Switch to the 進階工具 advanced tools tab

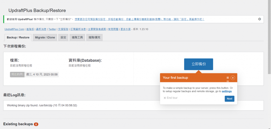coord(77,37)
